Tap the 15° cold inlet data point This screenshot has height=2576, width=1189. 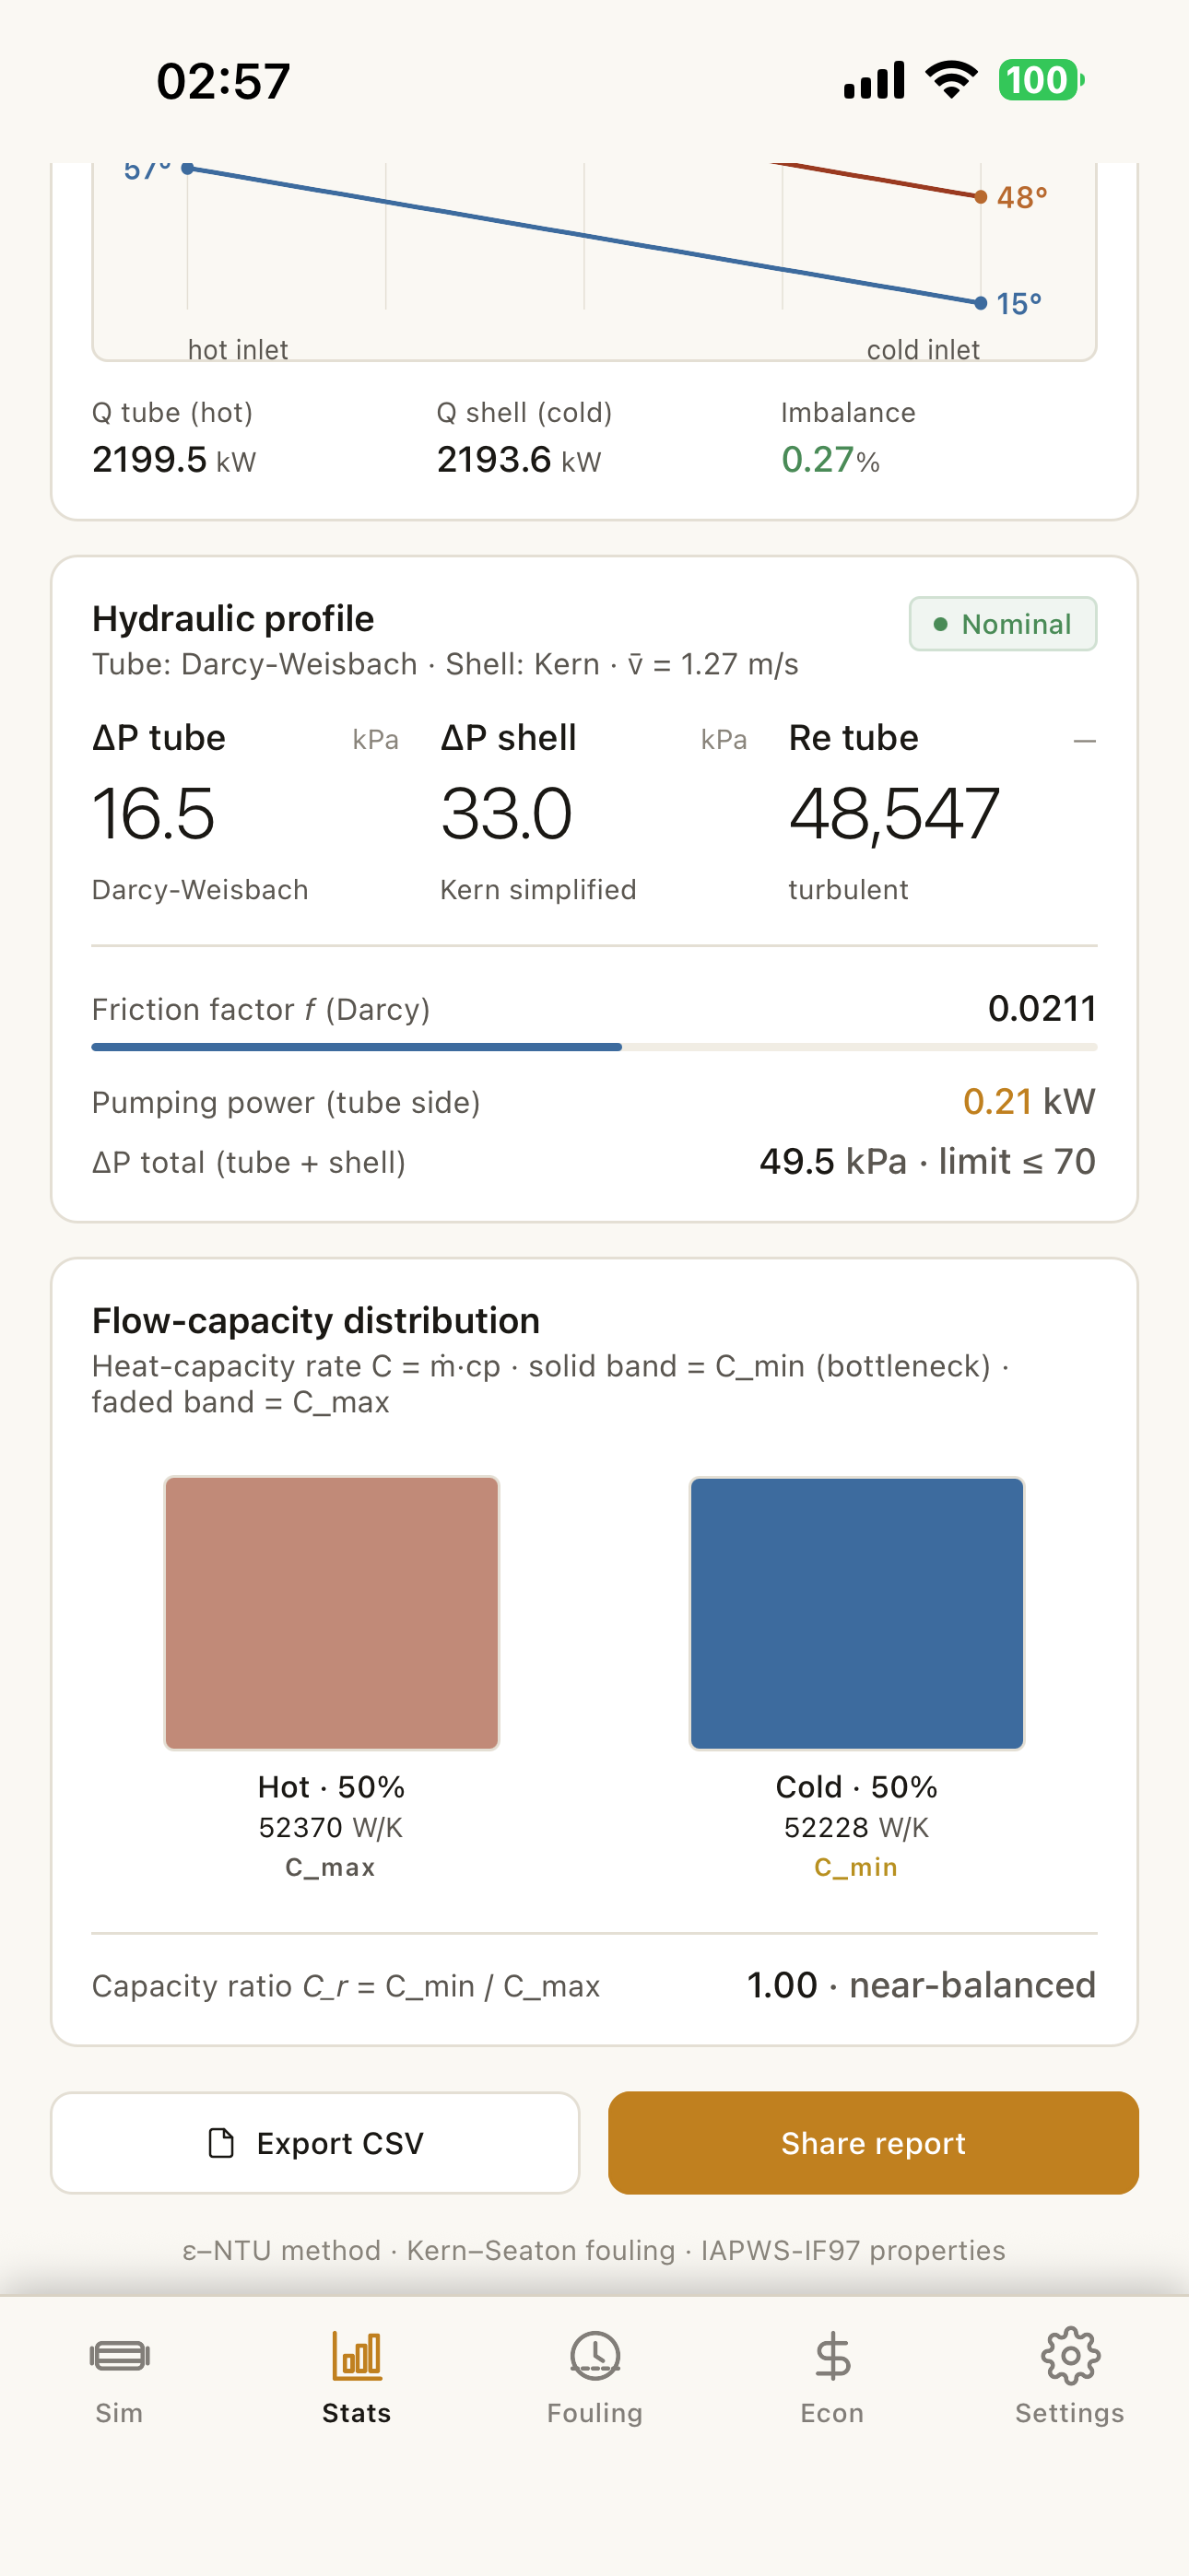click(x=981, y=302)
